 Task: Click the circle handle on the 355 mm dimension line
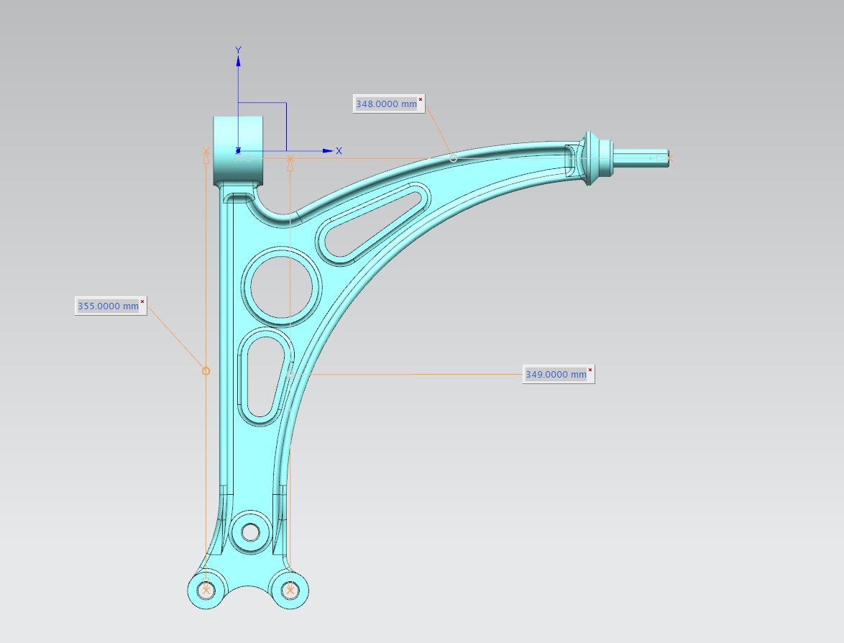coord(206,371)
